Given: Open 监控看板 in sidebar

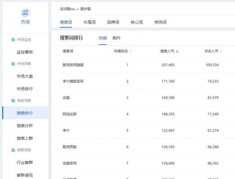Looking at the screenshot, I should click(x=25, y=52).
